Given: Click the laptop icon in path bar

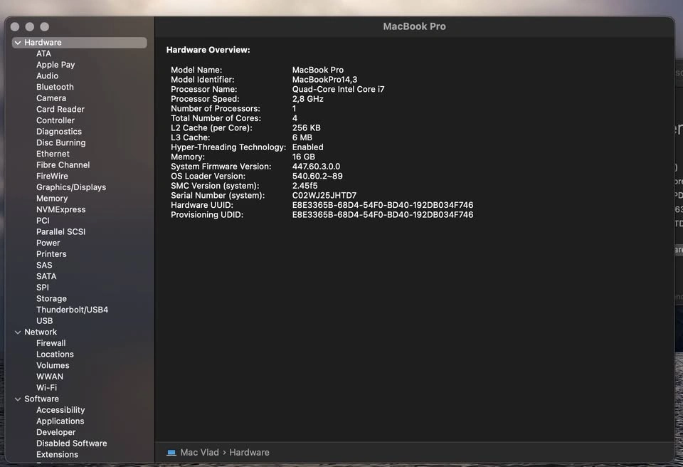Looking at the screenshot, I should click(x=171, y=453).
